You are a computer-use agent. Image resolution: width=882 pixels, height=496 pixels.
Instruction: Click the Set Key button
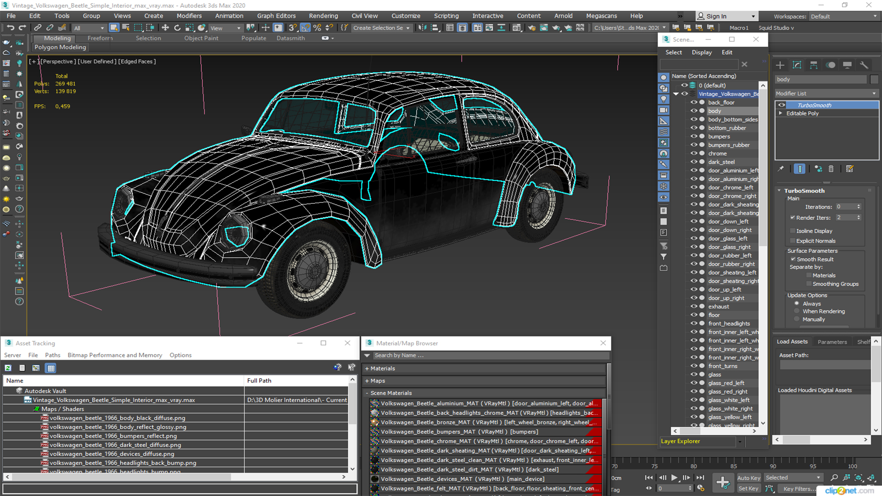pos(748,489)
